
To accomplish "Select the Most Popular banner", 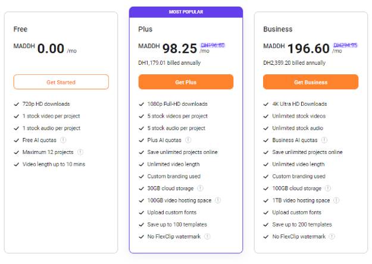I will click(186, 12).
